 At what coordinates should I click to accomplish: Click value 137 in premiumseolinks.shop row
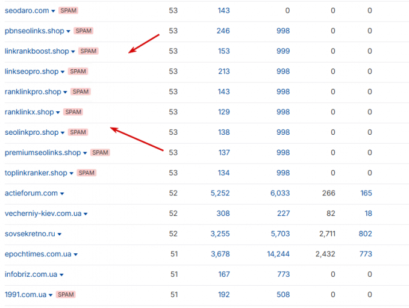224,153
